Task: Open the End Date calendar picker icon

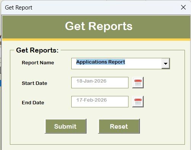Action: (138, 102)
